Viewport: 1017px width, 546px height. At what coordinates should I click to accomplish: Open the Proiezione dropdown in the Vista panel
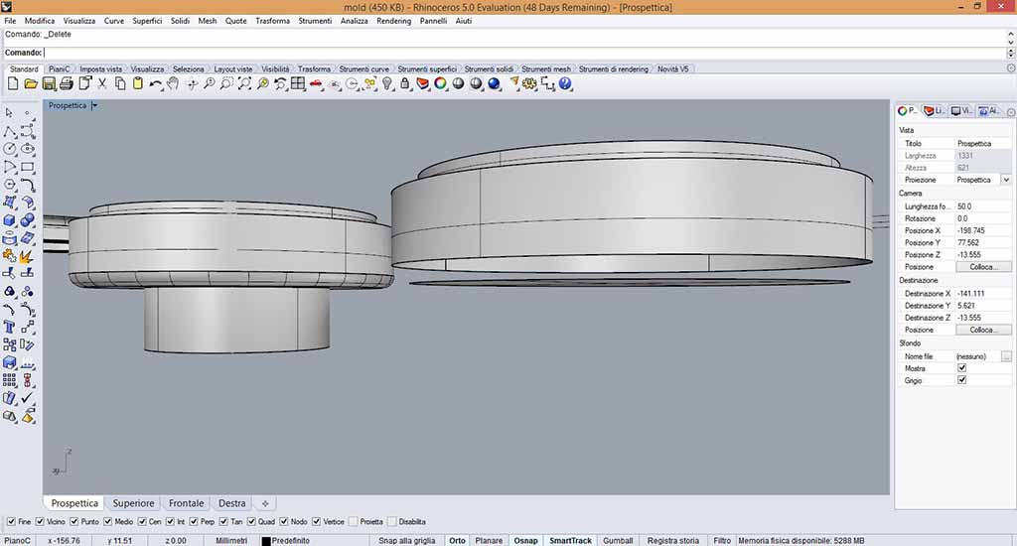coord(1006,180)
